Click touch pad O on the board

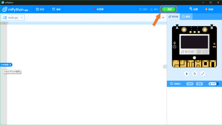tap(205, 64)
